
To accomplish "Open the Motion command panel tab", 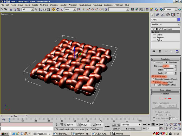I will point(168,15).
